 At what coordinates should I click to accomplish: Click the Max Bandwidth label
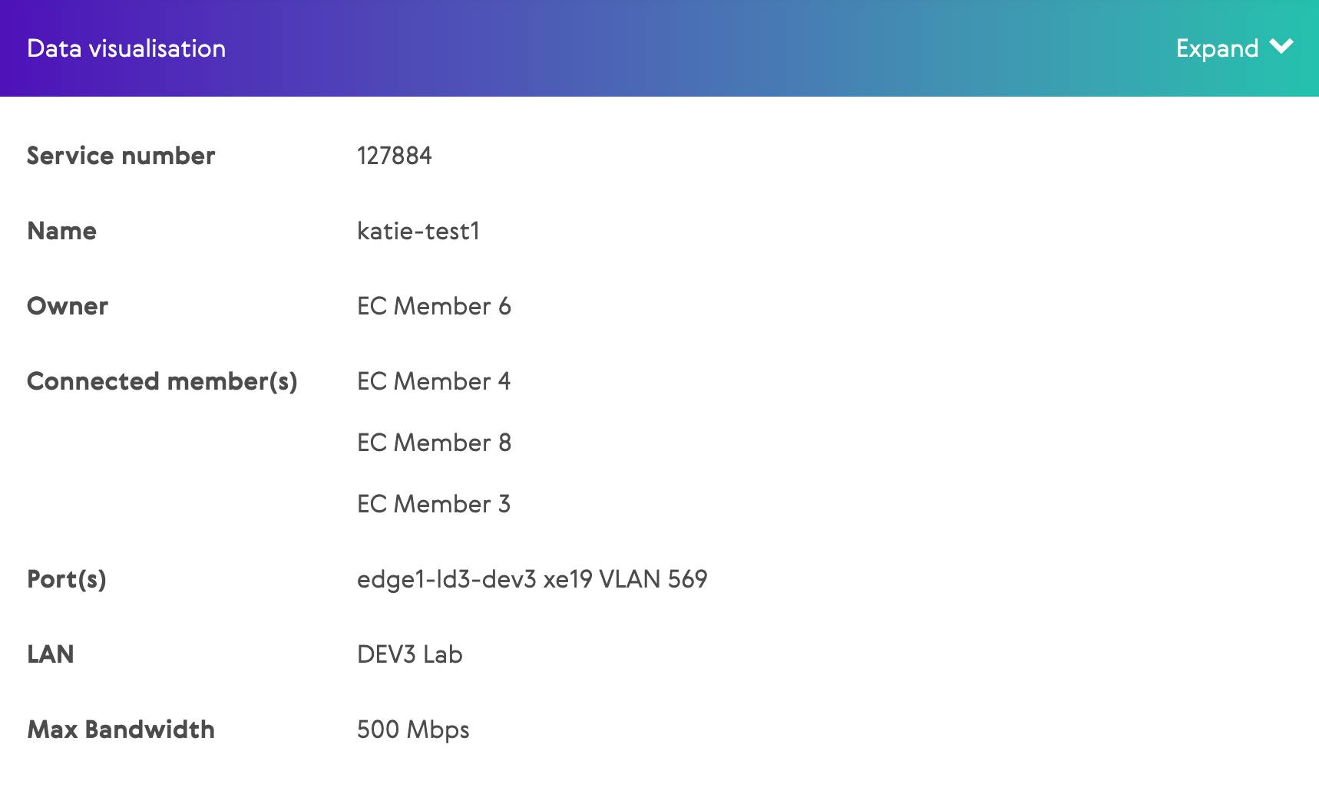(x=121, y=729)
